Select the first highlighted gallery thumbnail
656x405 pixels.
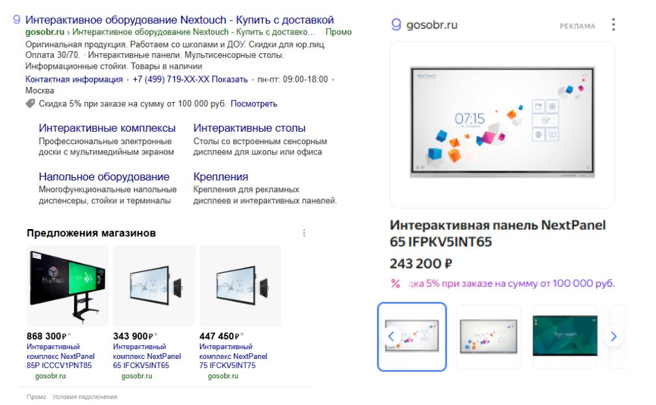(412, 337)
